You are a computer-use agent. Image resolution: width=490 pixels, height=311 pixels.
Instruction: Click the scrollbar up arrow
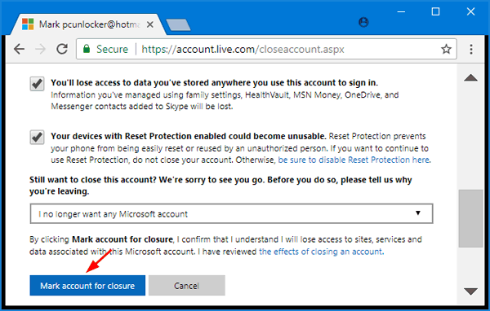click(470, 78)
